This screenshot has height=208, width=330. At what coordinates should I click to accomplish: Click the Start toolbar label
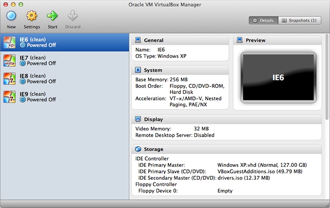52,27
